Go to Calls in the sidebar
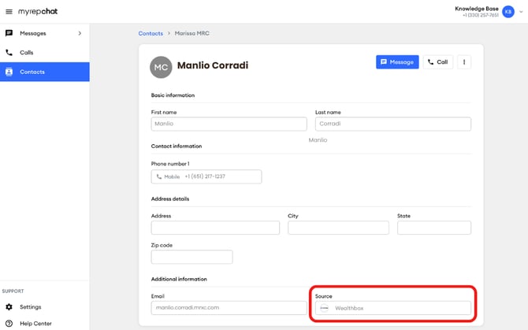528x330 pixels. (44, 53)
